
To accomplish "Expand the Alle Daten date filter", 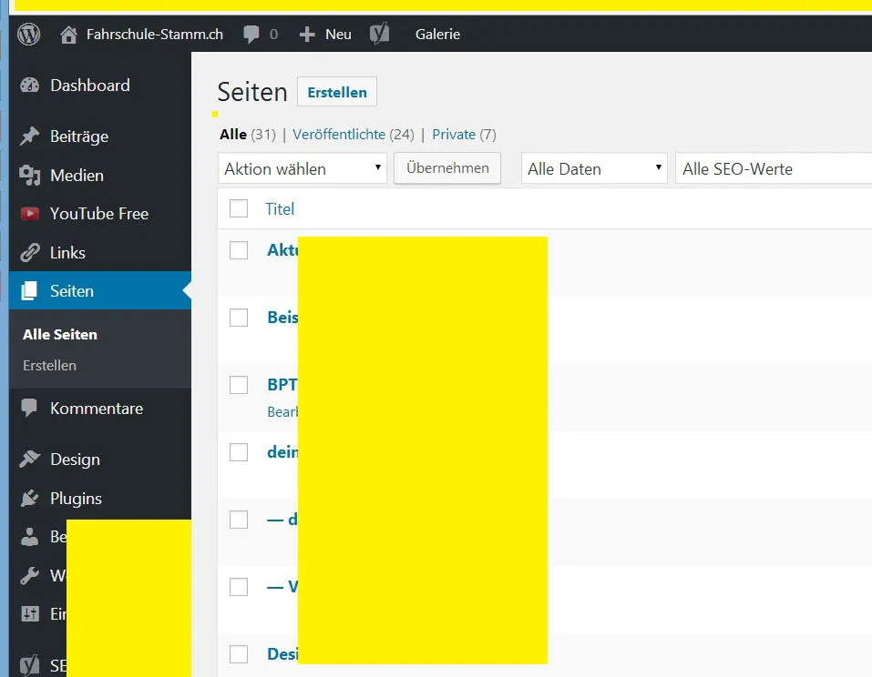I will (594, 168).
